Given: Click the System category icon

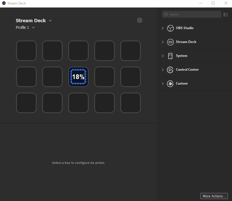Looking at the screenshot, I should pos(170,56).
